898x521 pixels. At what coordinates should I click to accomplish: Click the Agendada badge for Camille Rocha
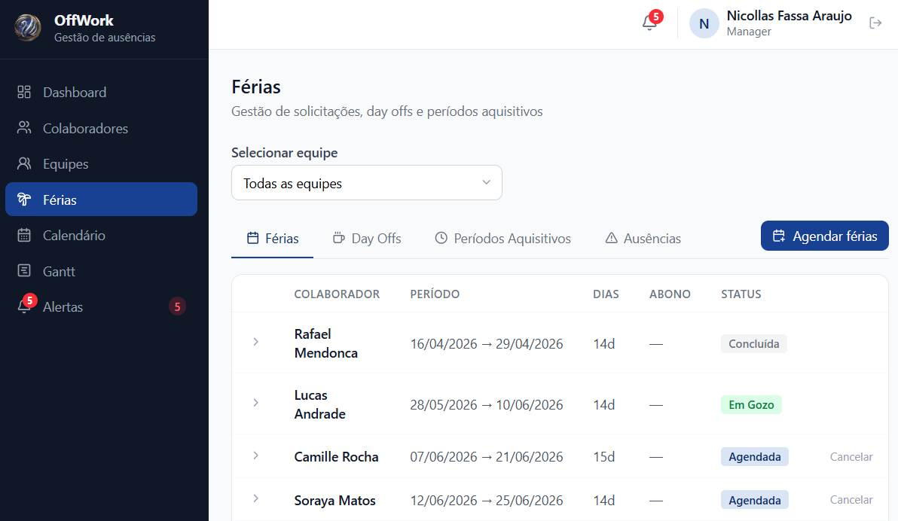click(754, 457)
